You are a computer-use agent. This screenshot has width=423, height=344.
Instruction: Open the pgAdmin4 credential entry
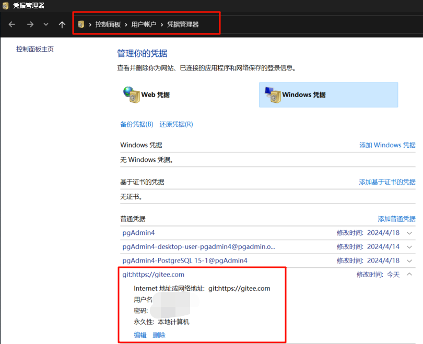[x=139, y=233]
